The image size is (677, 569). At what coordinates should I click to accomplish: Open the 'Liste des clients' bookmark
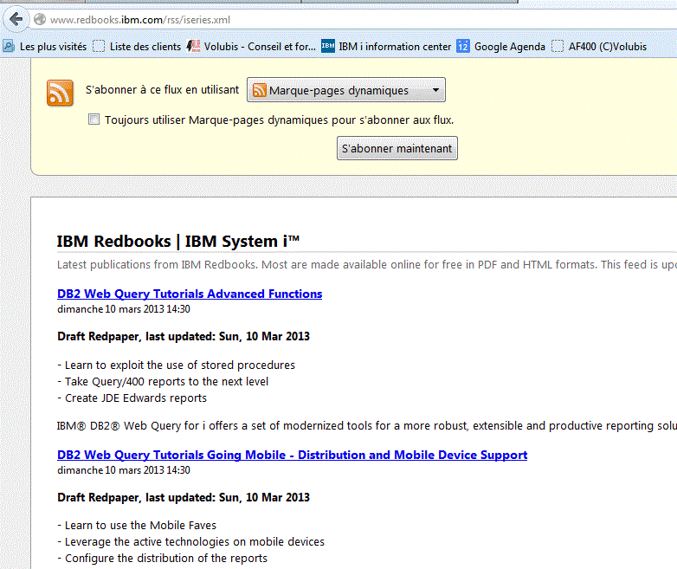[x=137, y=46]
